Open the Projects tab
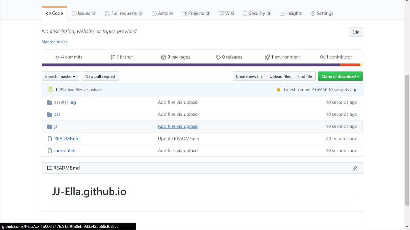 196,13
